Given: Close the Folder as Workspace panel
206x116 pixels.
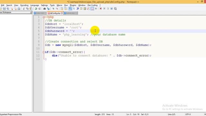Looking at the screenshot, I should pyautogui.click(x=31, y=12).
